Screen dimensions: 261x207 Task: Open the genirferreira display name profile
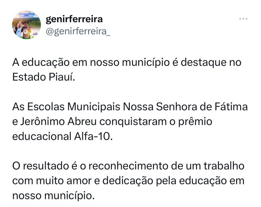click(x=74, y=19)
